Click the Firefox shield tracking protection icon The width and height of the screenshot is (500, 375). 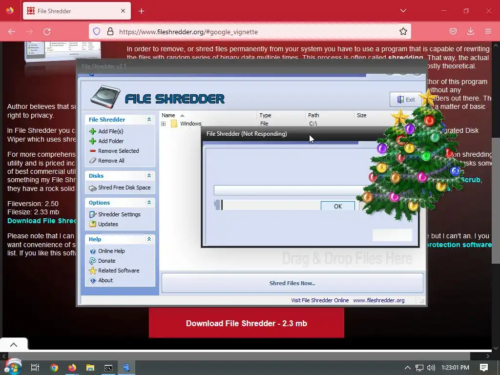(x=97, y=32)
